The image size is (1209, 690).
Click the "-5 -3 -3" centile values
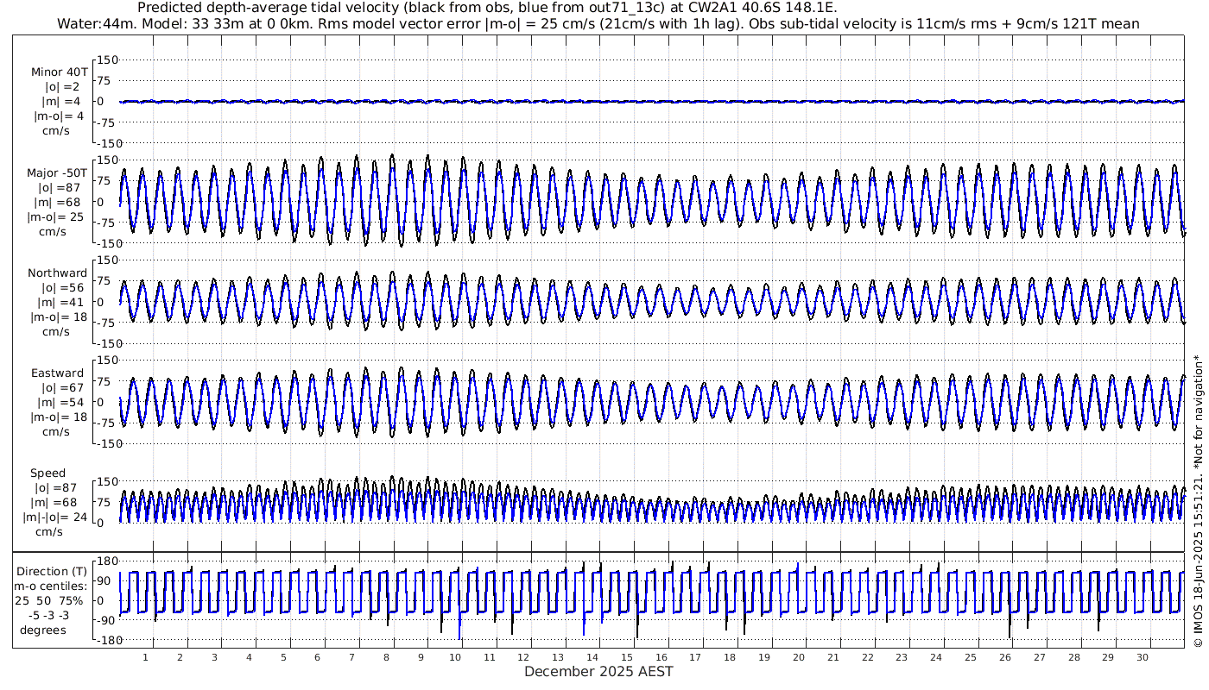point(52,615)
